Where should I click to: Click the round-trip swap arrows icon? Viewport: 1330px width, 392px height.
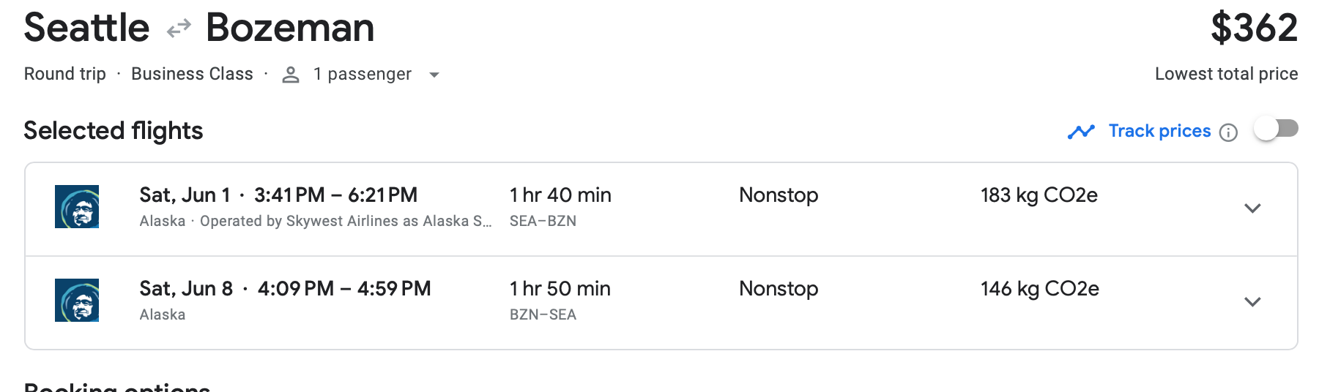pyautogui.click(x=179, y=29)
